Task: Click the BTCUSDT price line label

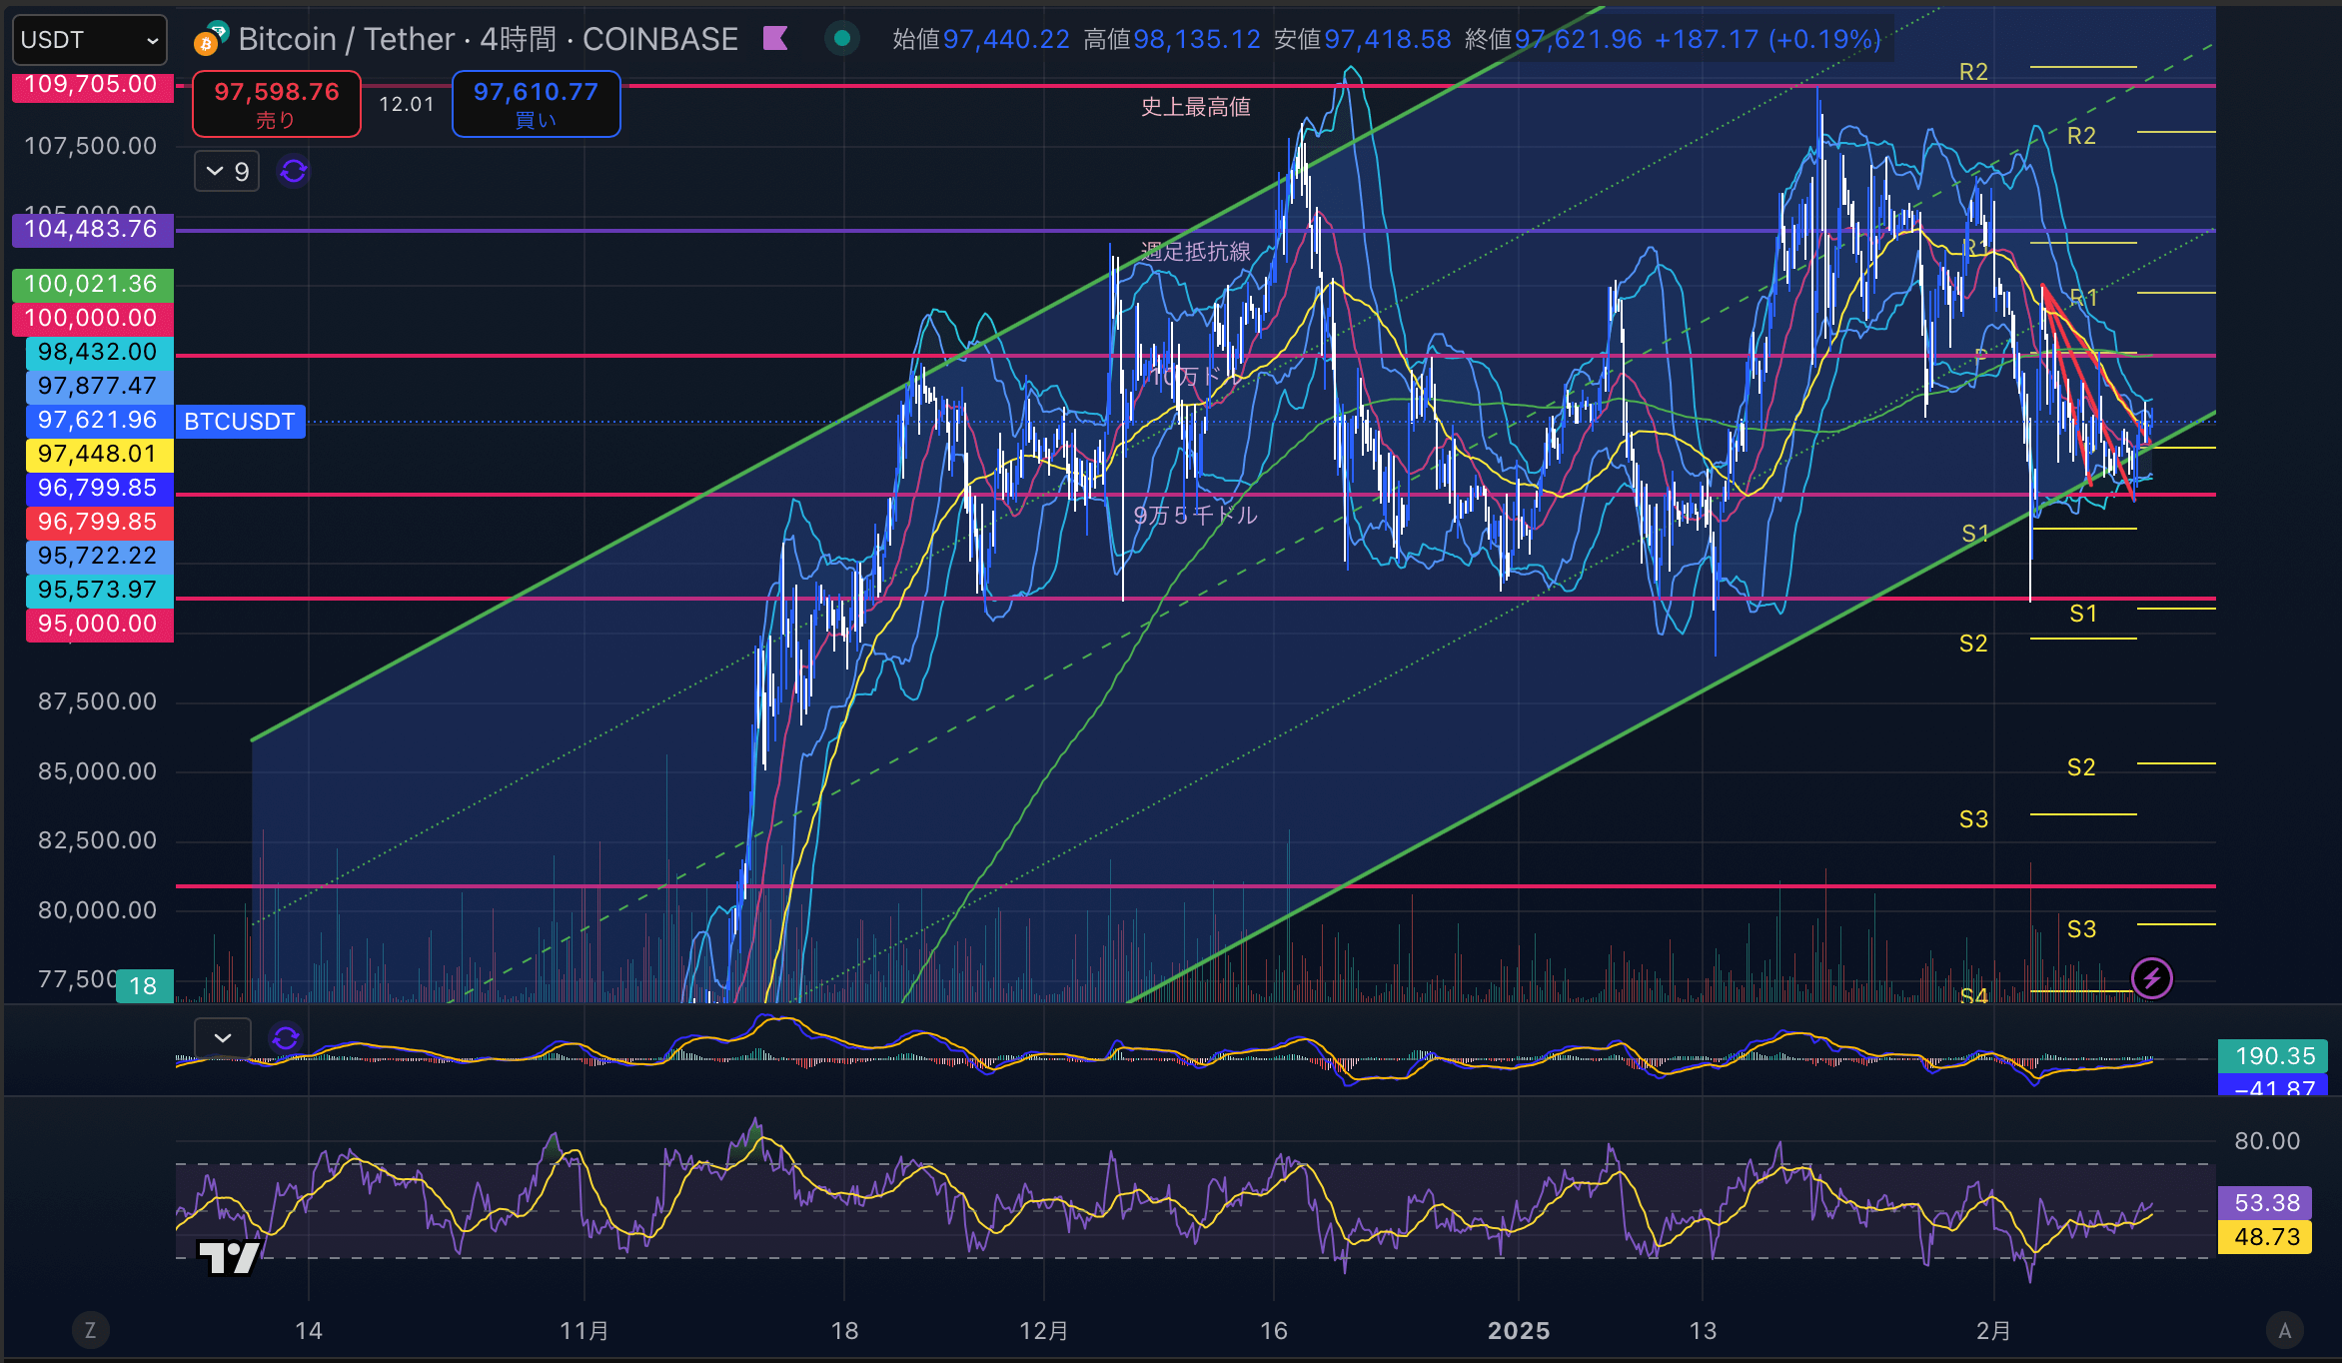Action: point(240,422)
